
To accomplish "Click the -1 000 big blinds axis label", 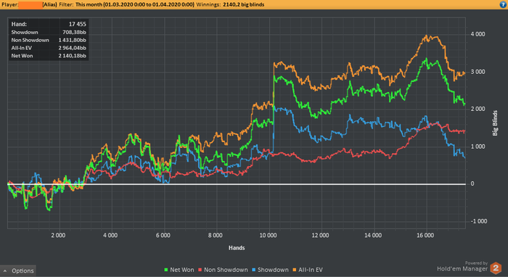I will [x=479, y=221].
